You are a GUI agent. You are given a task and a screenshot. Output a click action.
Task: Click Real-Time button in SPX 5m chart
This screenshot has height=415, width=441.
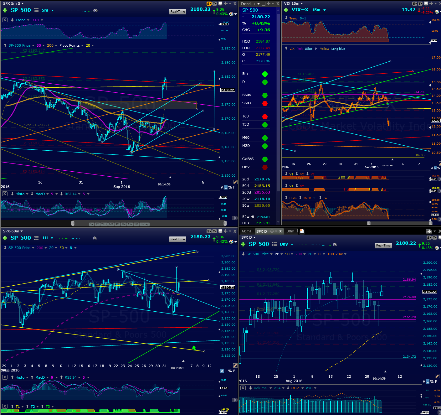pyautogui.click(x=178, y=12)
